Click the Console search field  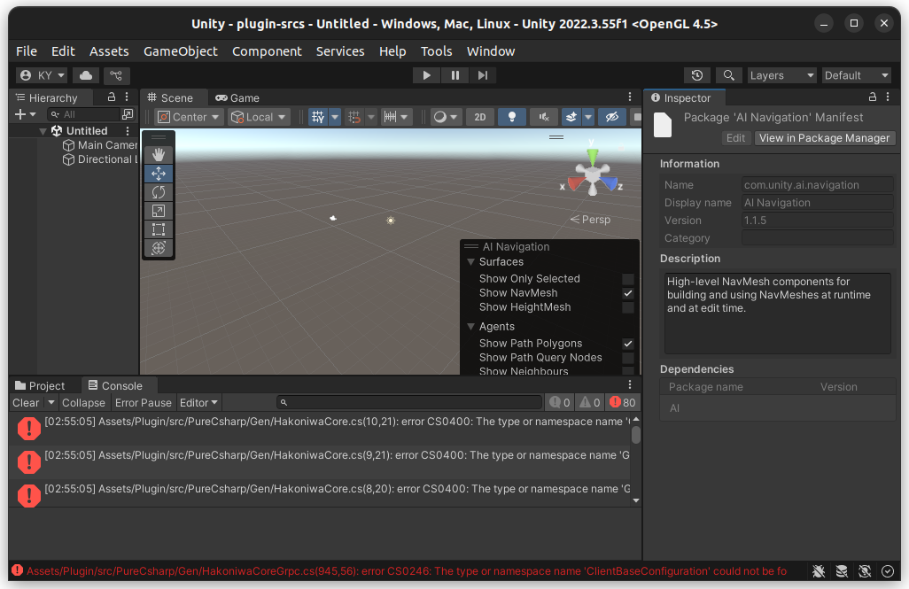[x=409, y=402]
